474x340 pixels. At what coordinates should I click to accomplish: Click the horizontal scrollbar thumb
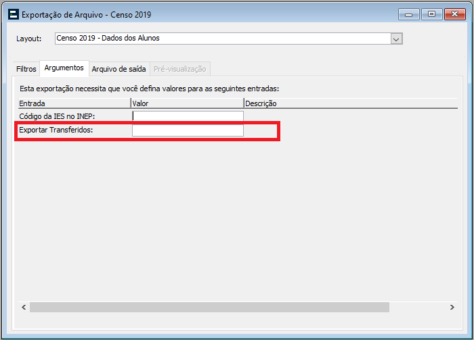pyautogui.click(x=210, y=307)
